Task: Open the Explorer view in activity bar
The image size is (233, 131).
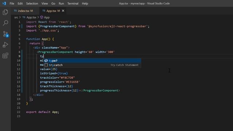Action: [x=5, y=12]
